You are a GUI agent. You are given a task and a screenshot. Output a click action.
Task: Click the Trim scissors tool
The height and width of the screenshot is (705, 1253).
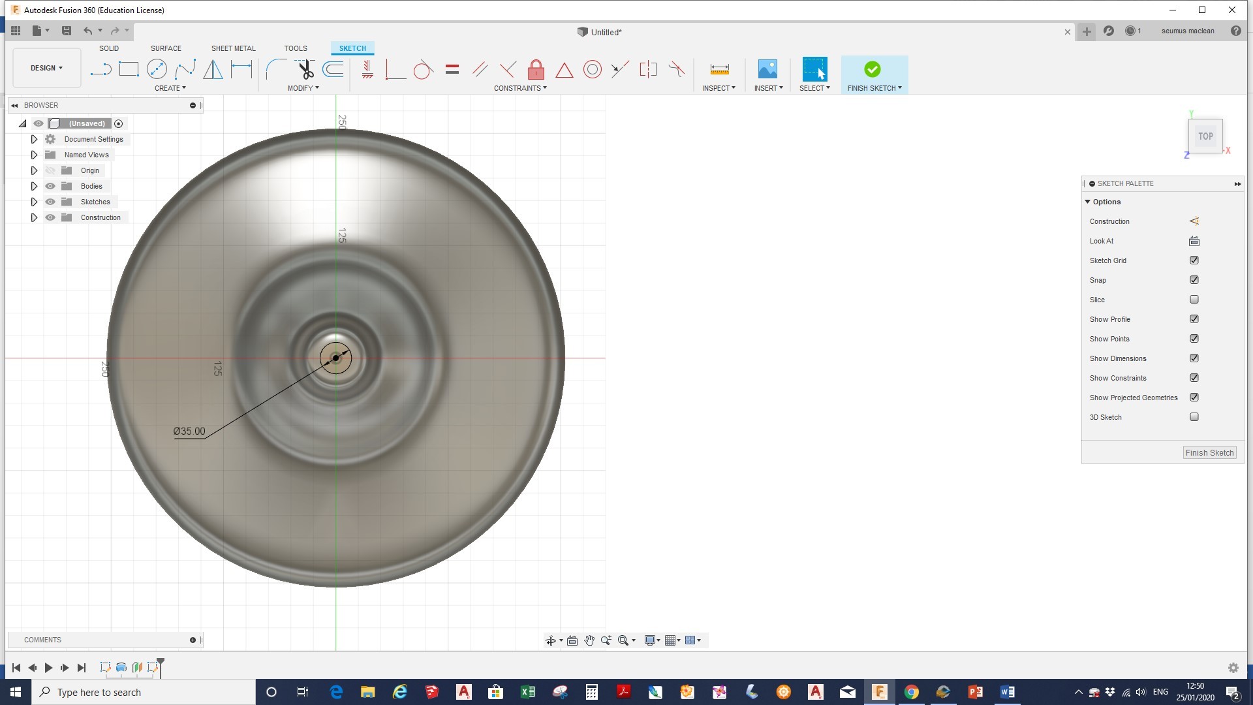click(x=305, y=69)
